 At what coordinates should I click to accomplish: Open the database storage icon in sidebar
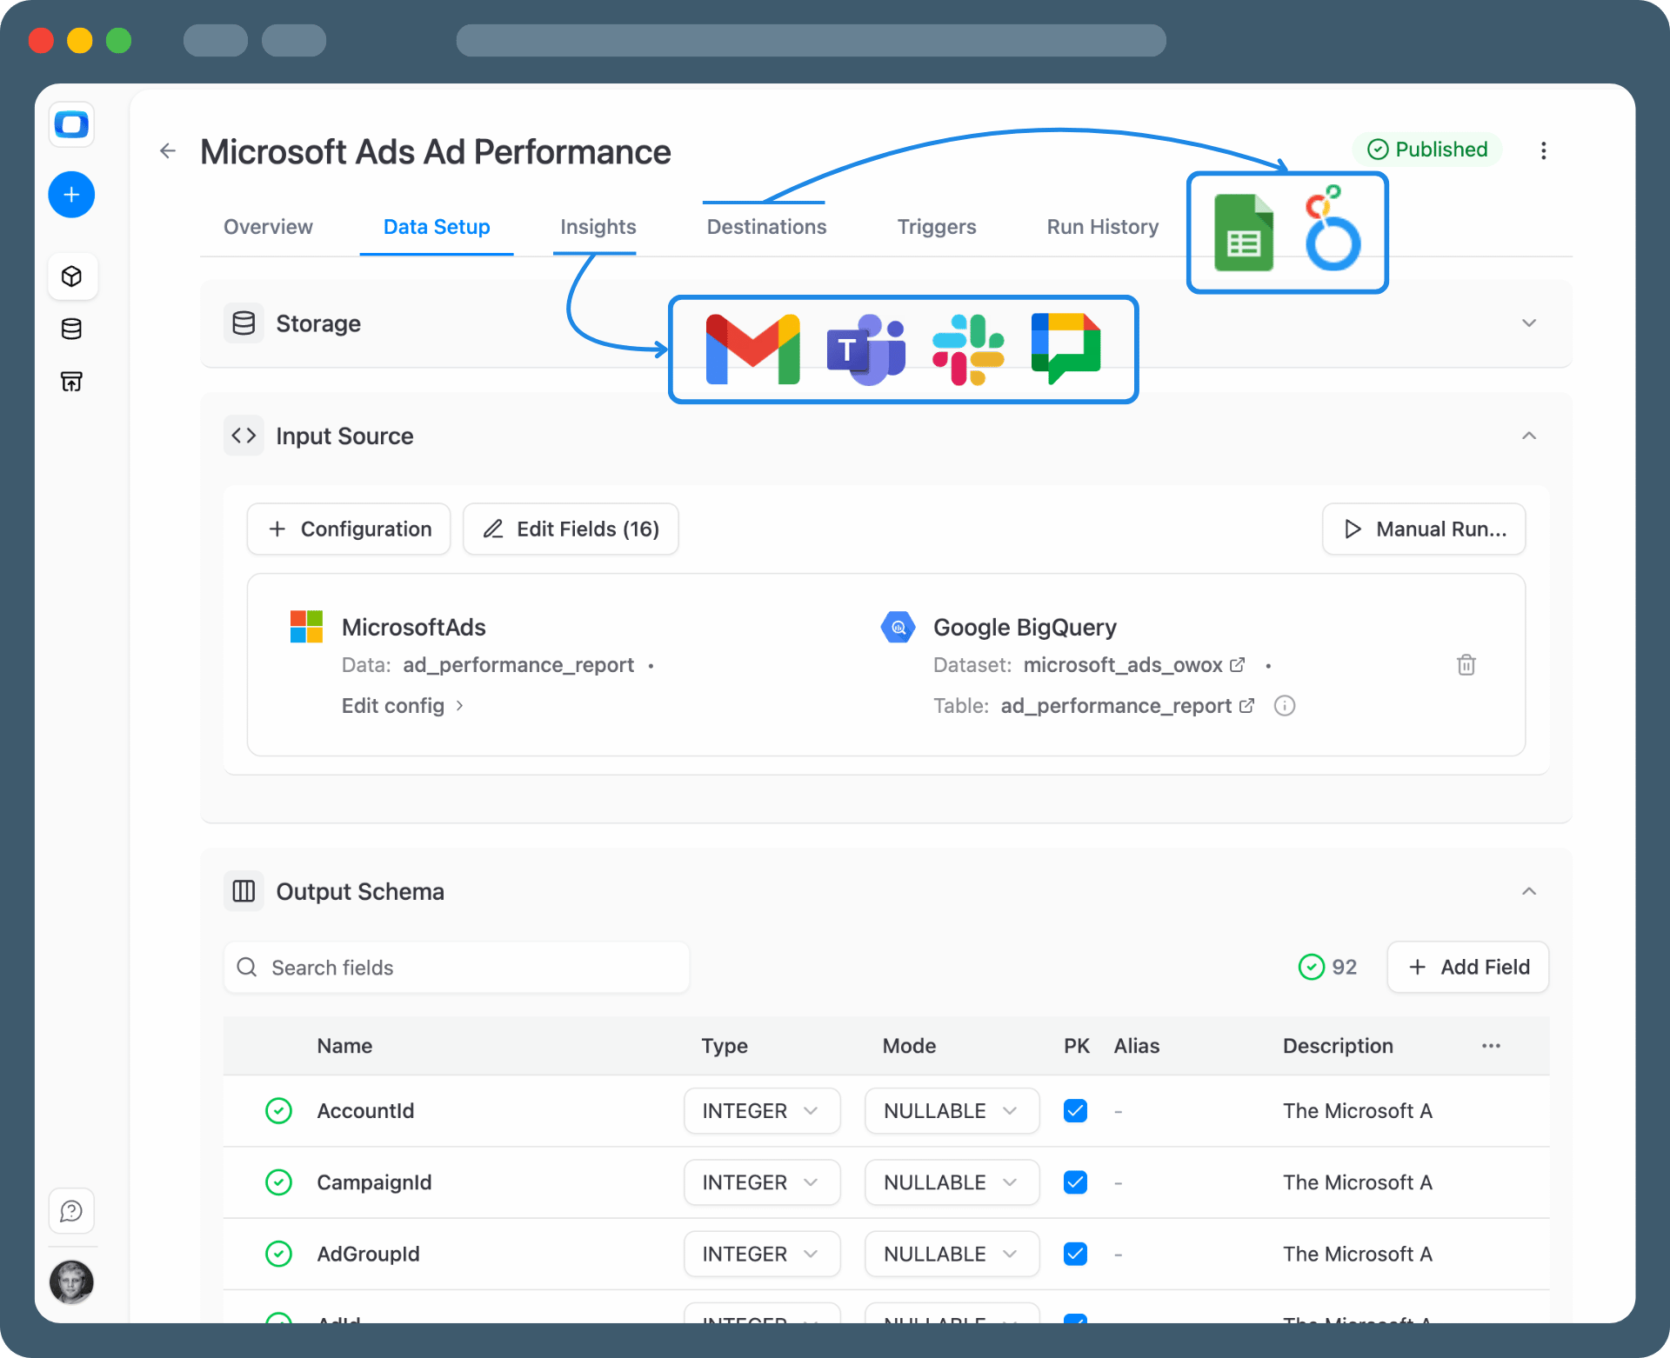point(71,329)
